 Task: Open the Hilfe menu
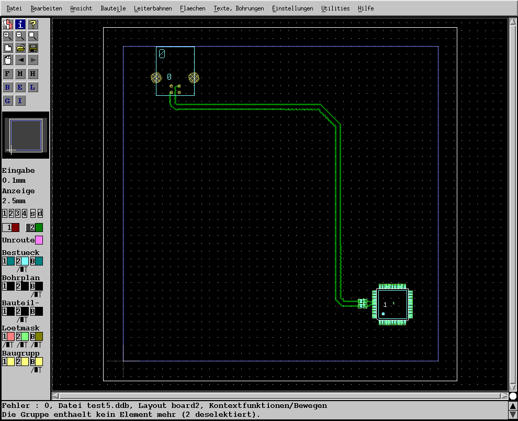click(x=366, y=8)
